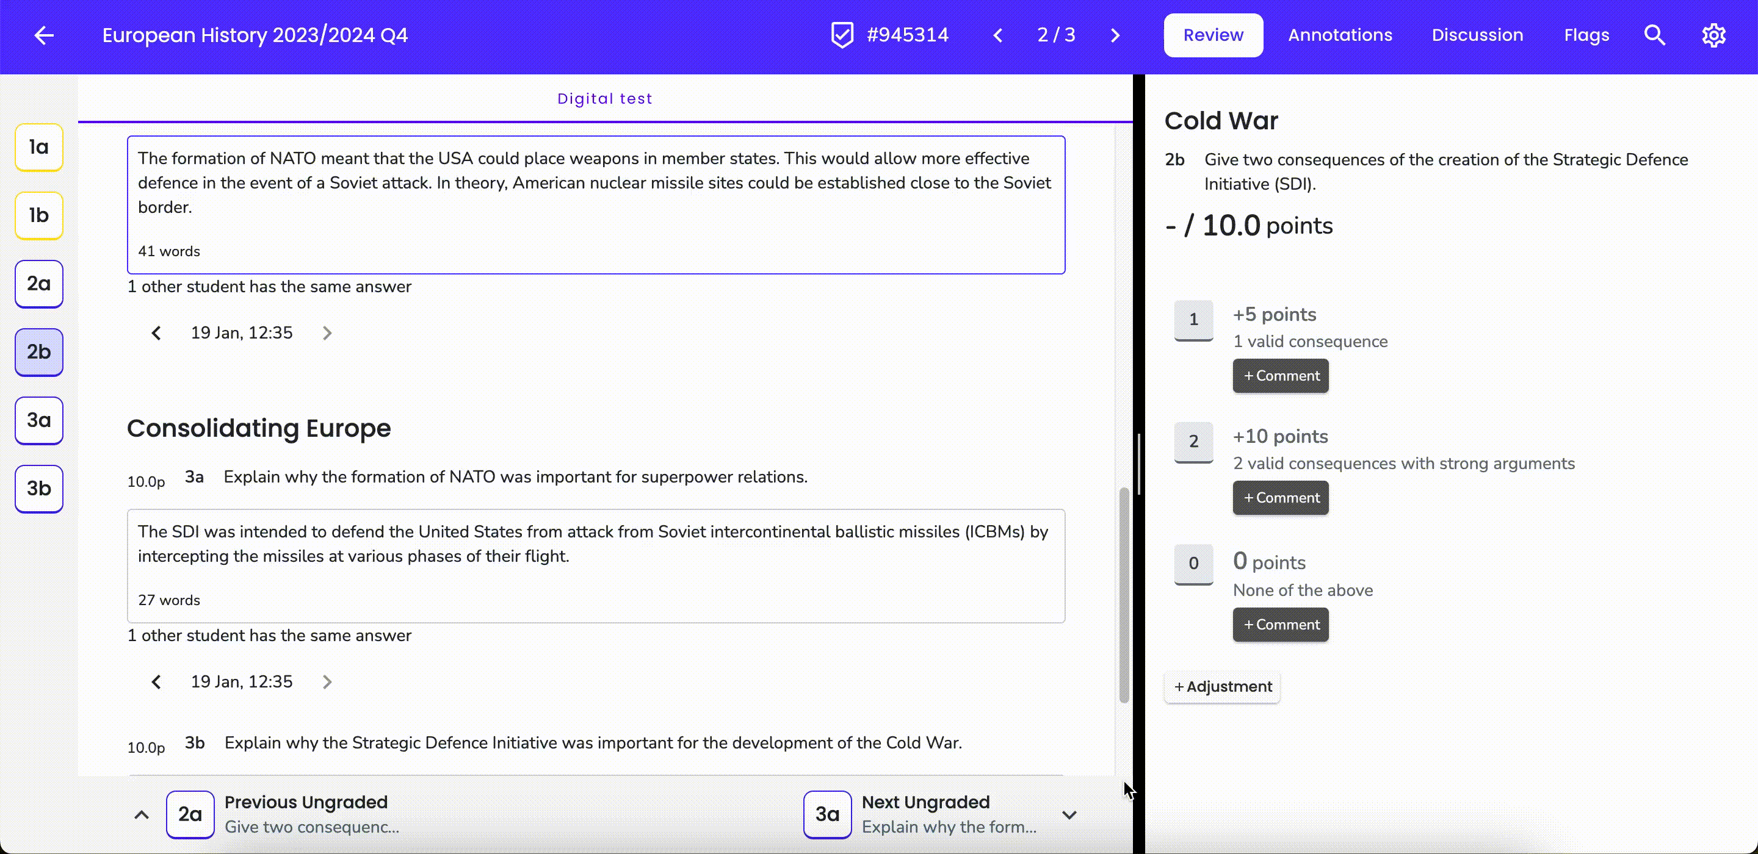
Task: Click question 3a text about NATO
Action: 515,478
